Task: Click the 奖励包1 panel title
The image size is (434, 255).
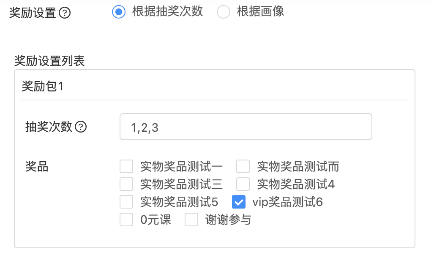Action: [42, 87]
